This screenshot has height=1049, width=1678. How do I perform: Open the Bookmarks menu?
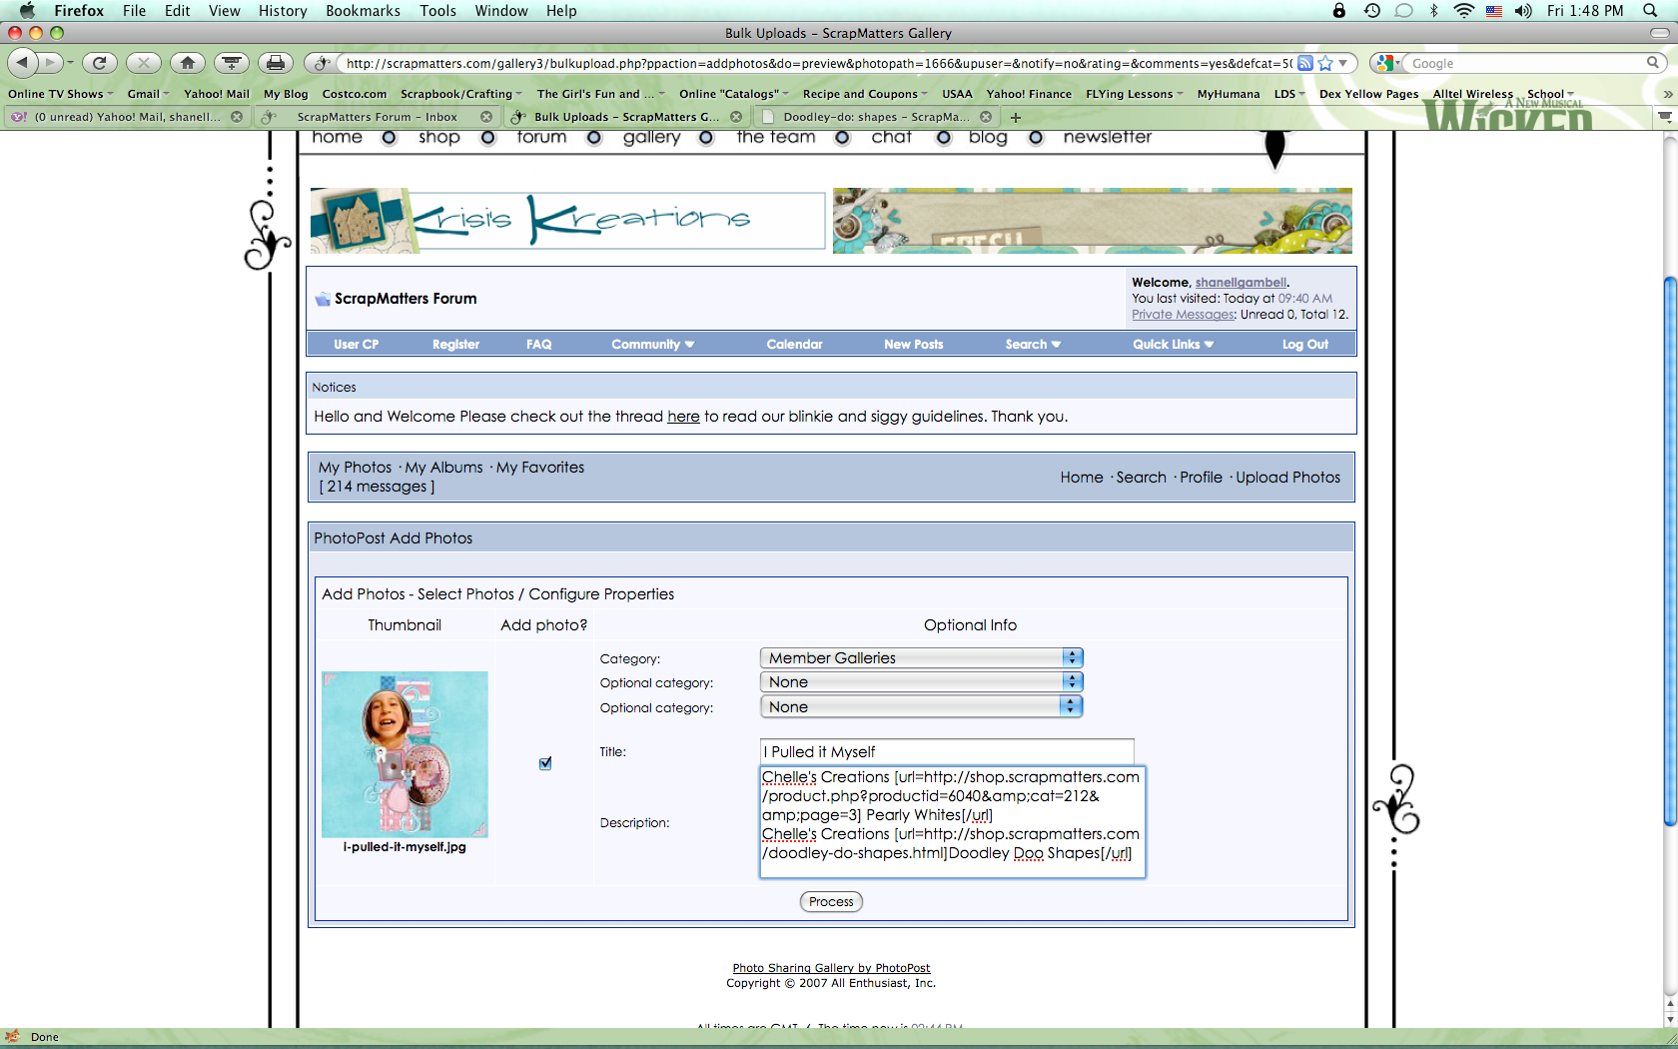(x=363, y=11)
